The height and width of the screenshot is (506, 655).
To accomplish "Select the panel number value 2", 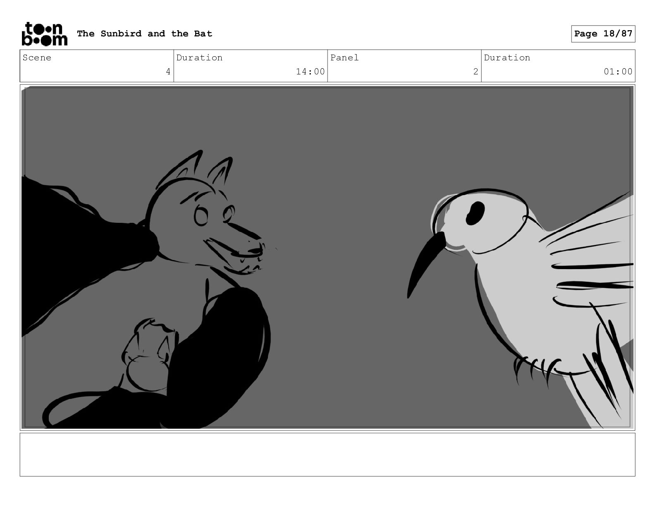I will (x=476, y=72).
